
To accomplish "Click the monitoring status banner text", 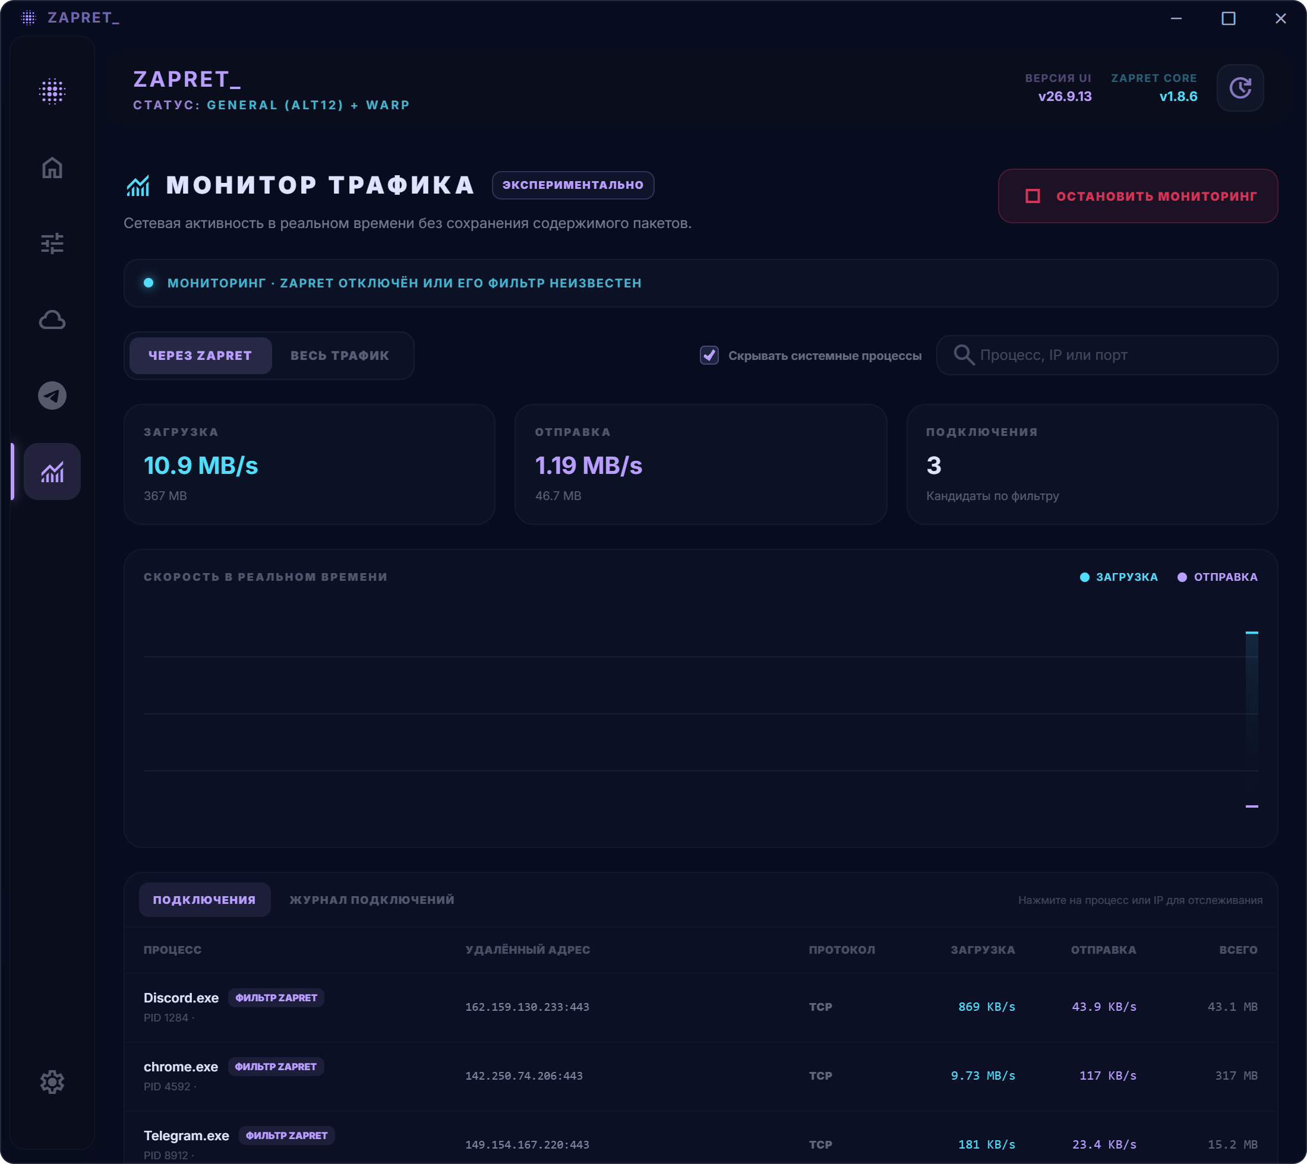I will coord(405,283).
